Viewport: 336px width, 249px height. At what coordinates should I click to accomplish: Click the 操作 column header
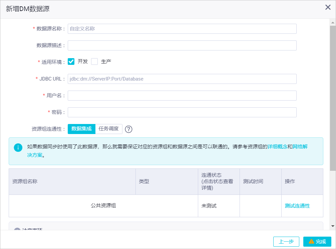click(302, 181)
